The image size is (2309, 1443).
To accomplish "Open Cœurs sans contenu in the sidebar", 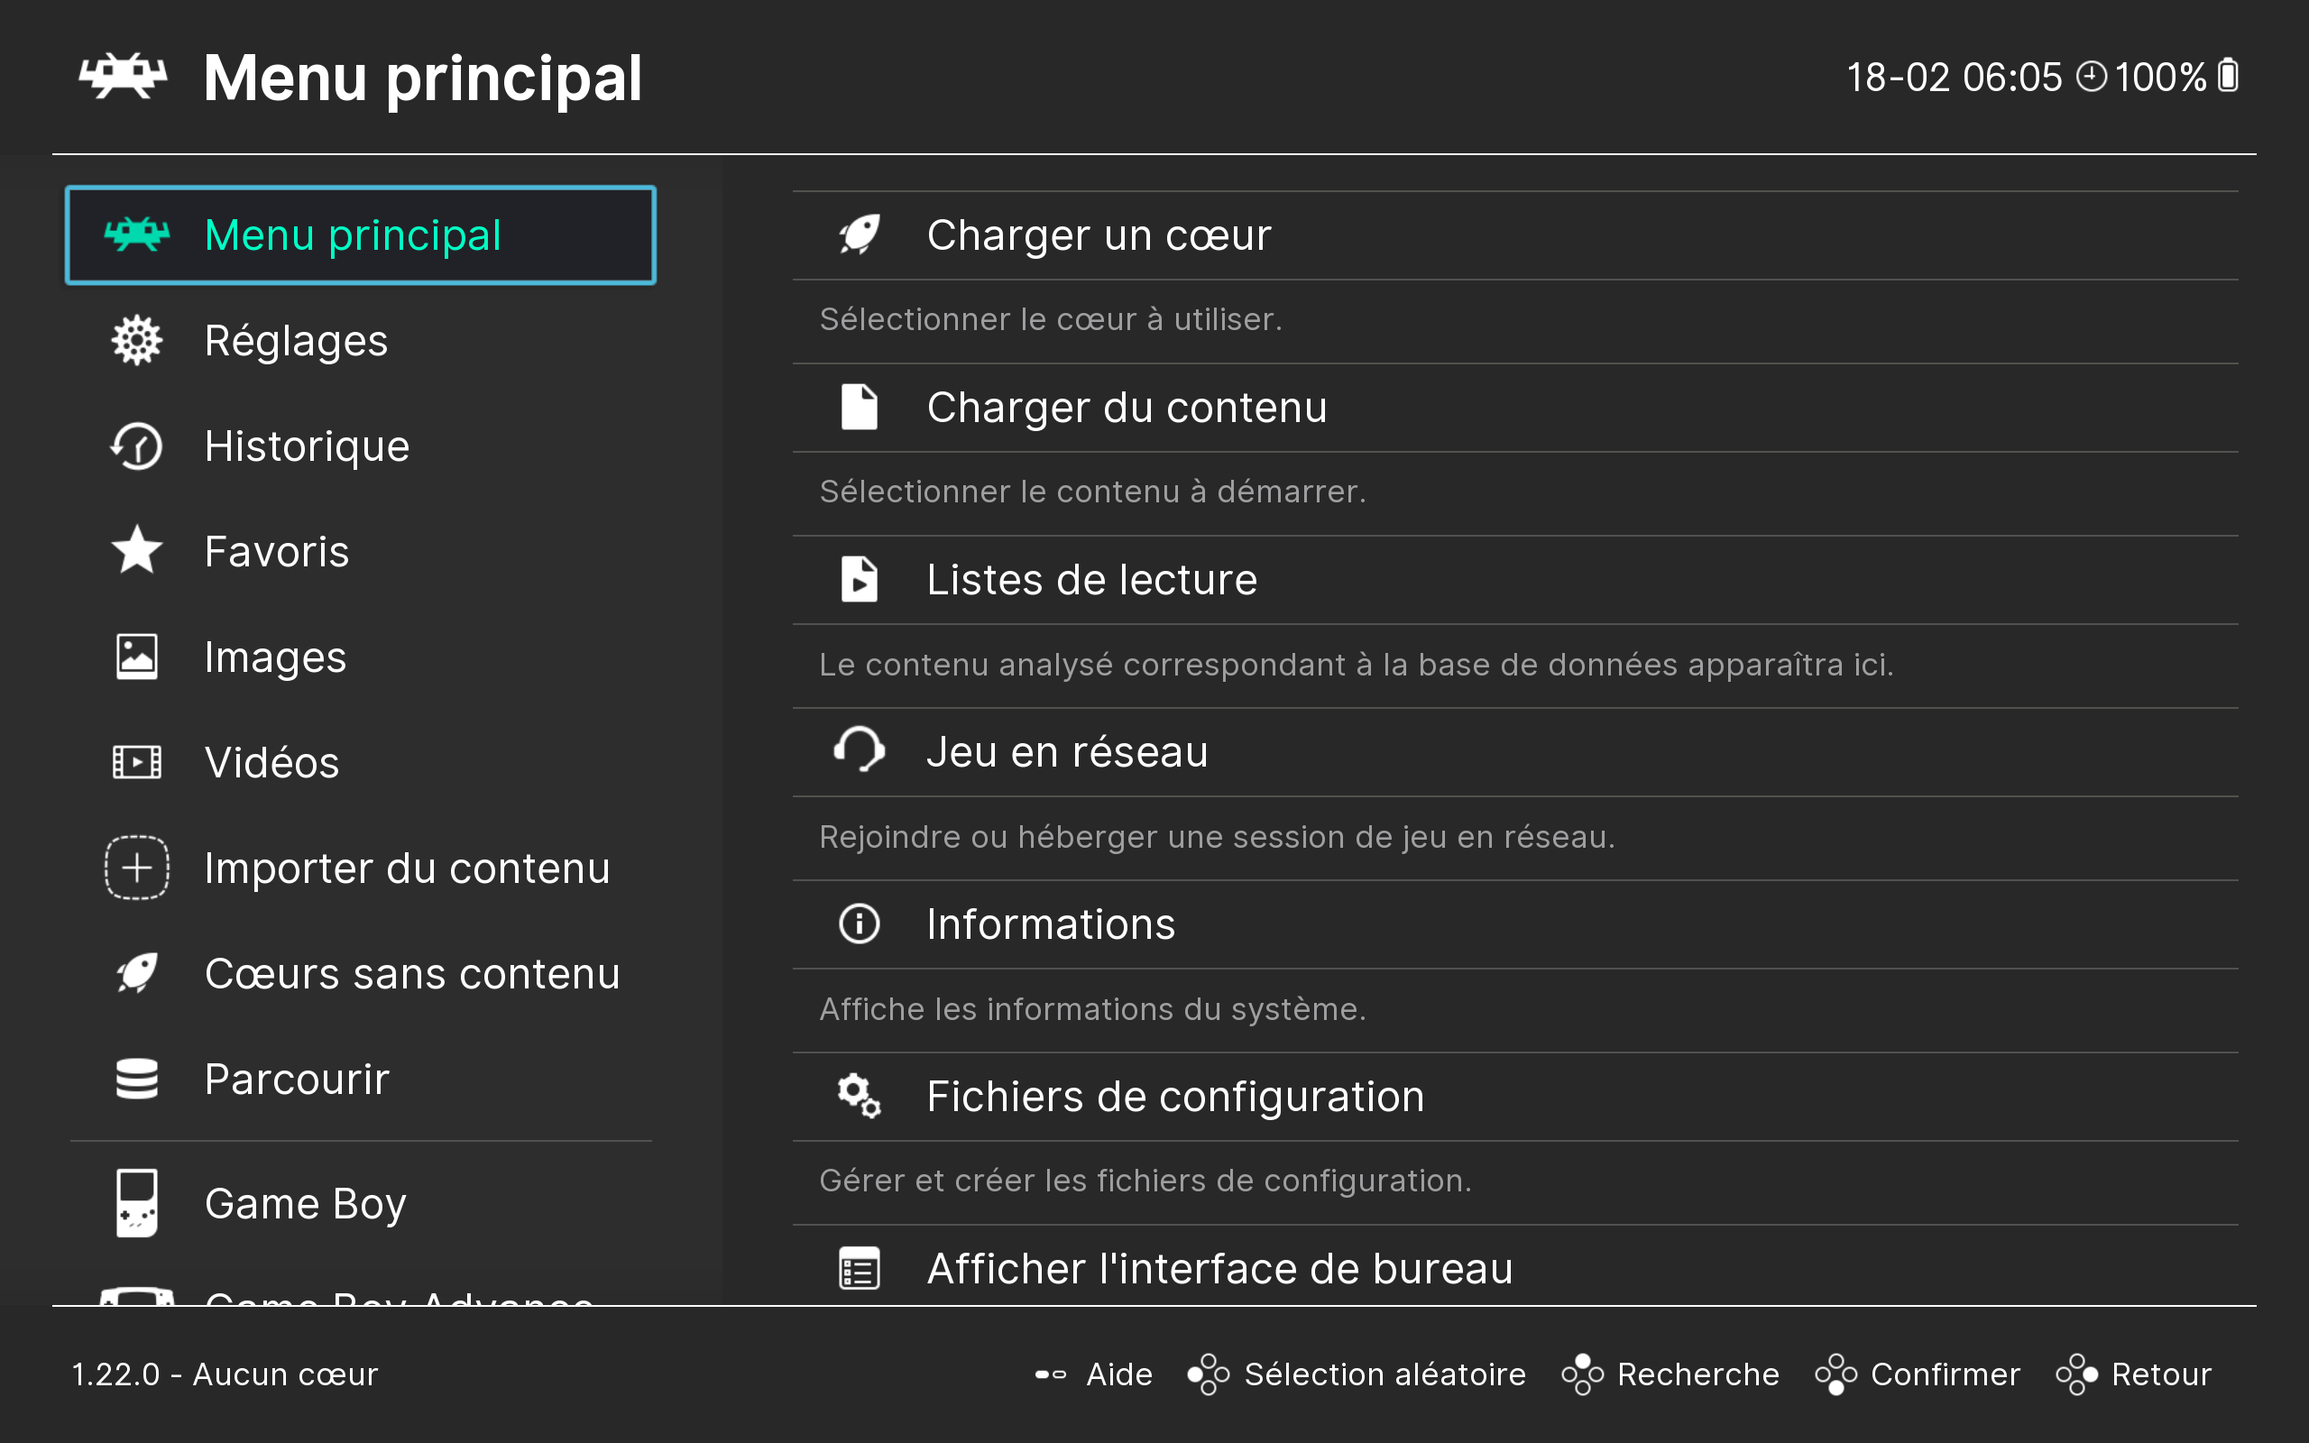I will point(412,974).
